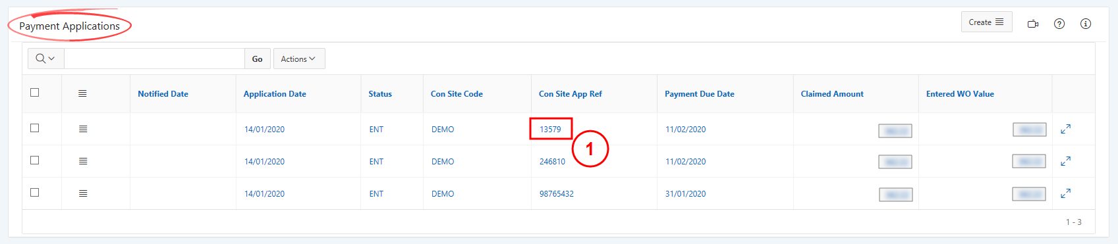
Task: Click the Payment Due Date header
Action: [700, 94]
